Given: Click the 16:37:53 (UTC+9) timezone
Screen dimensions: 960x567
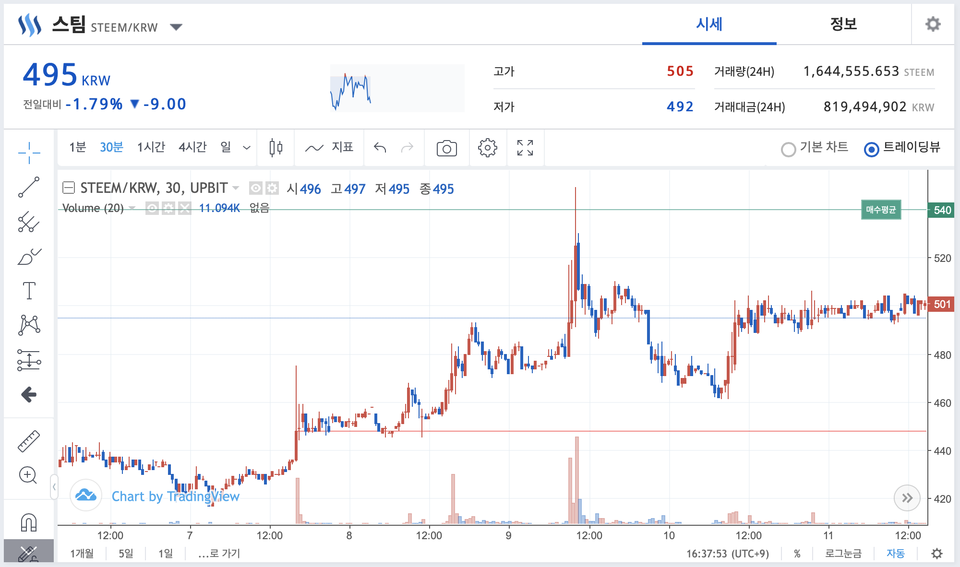Looking at the screenshot, I should pos(728,554).
